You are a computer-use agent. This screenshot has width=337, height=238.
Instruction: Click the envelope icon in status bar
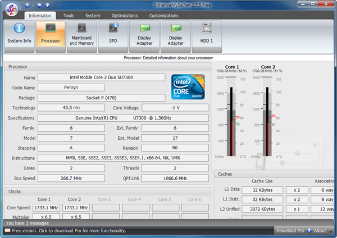click(7, 231)
